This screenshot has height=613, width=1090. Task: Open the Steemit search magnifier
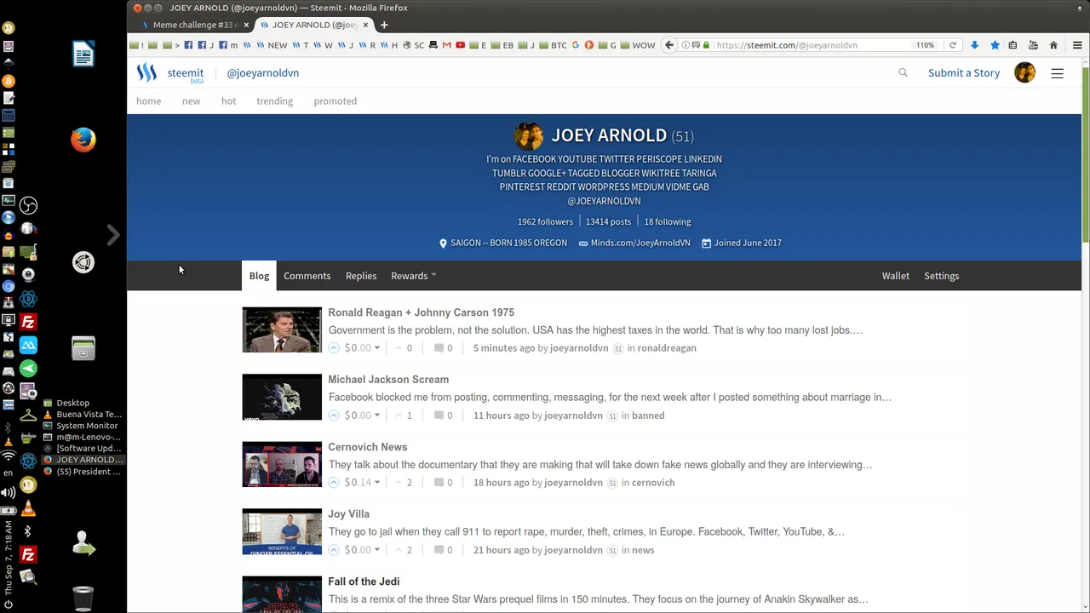903,72
